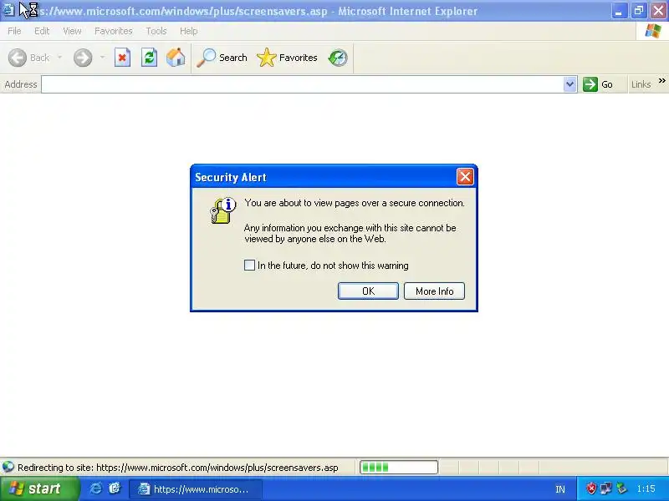Viewport: 669px width, 501px height.
Task: Check 'In the future, do not show this warning'
Action: point(249,265)
